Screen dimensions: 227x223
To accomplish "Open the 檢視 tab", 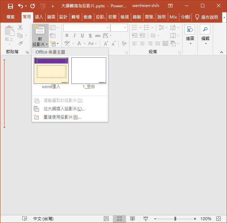I will coord(125,17).
